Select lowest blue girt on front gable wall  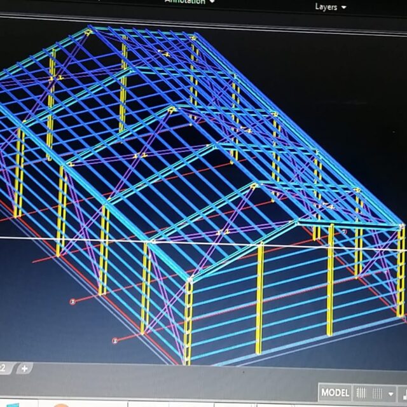293,347
